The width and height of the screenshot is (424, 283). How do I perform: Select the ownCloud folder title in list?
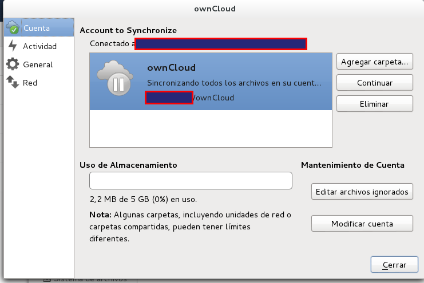(171, 67)
